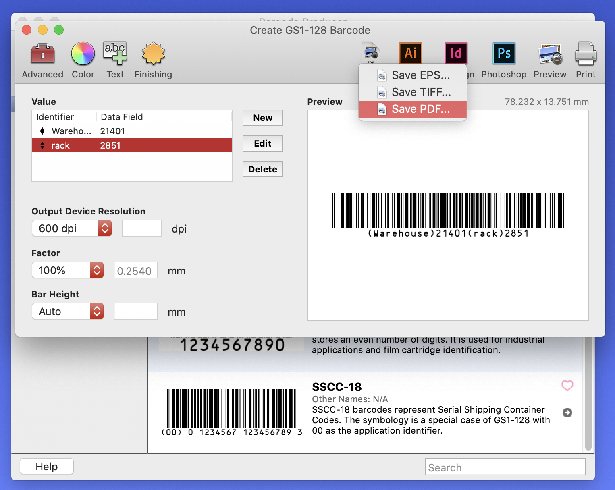
Task: Click SSCC-18 arrow details icon
Action: pos(567,413)
